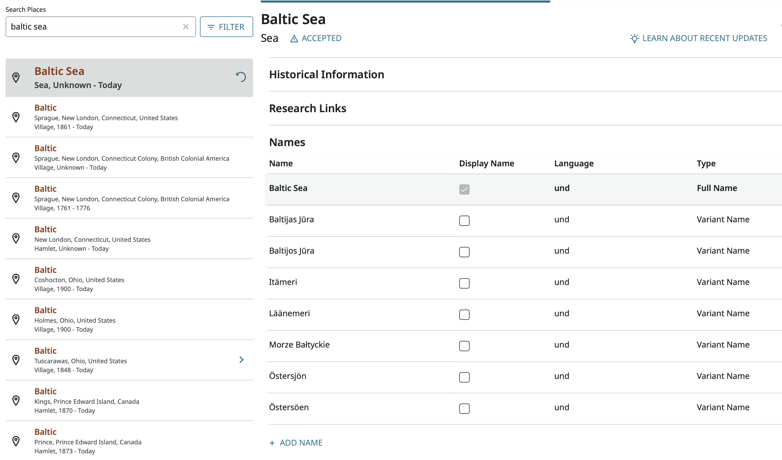Open Baltic, Coshocton, Ohio result

129,279
